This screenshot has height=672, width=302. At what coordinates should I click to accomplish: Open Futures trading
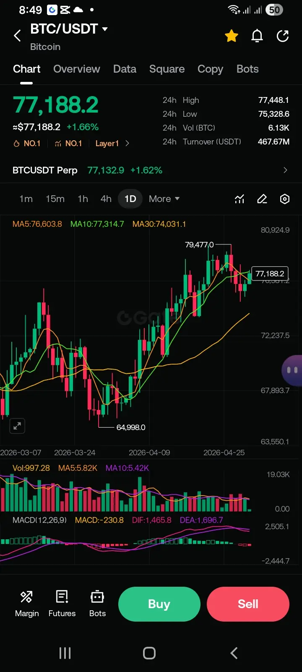pos(62,604)
